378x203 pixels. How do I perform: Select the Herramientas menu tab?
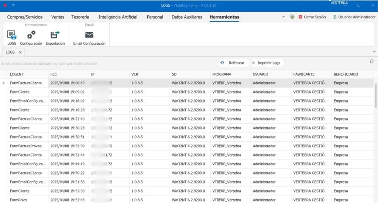[224, 17]
